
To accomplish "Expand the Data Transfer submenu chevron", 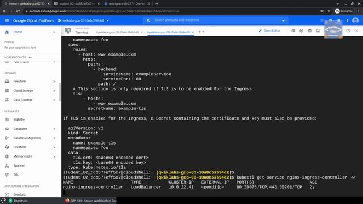I will [54, 100].
